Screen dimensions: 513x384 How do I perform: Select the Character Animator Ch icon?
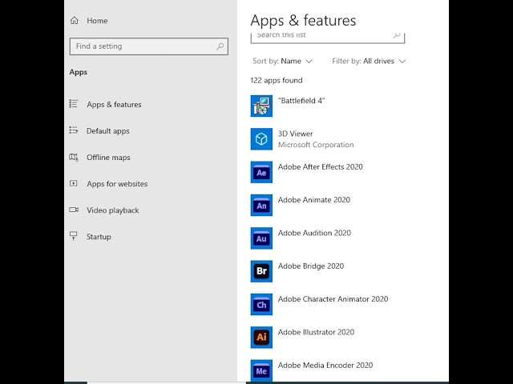click(x=261, y=304)
